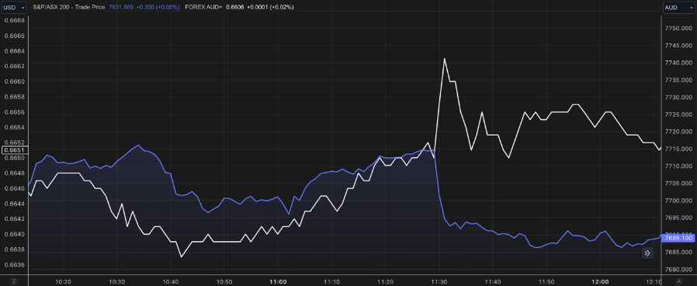Image resolution: width=697 pixels, height=286 pixels.
Task: Click the blue 7689.100 price tag
Action: 678,238
